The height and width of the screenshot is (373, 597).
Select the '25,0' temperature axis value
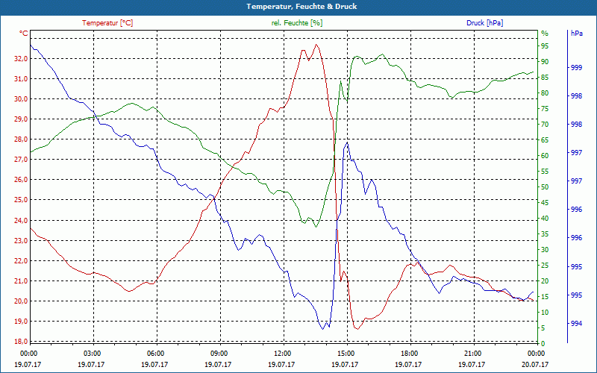pyautogui.click(x=22, y=200)
